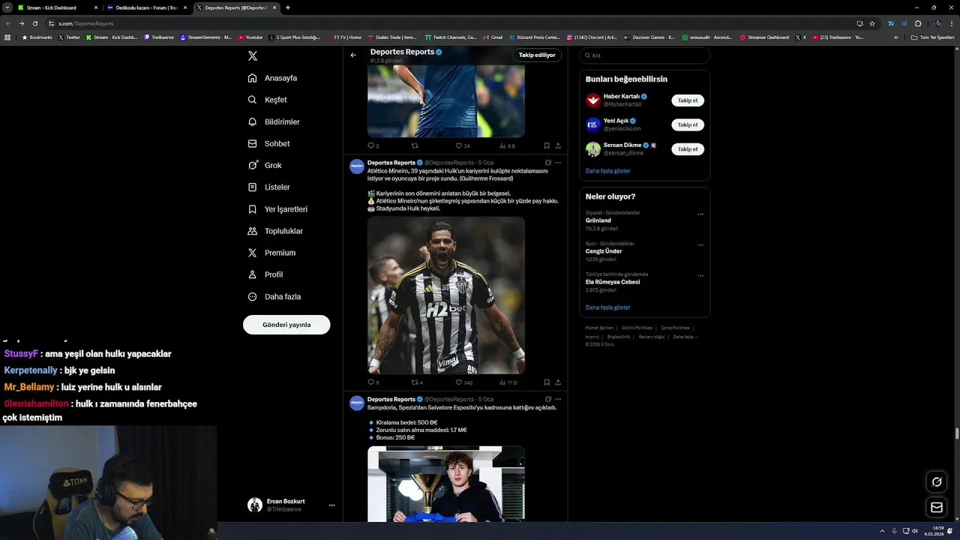Switch to Dedikodu kazanı Forum tab
This screenshot has width=960, height=540.
[146, 7]
